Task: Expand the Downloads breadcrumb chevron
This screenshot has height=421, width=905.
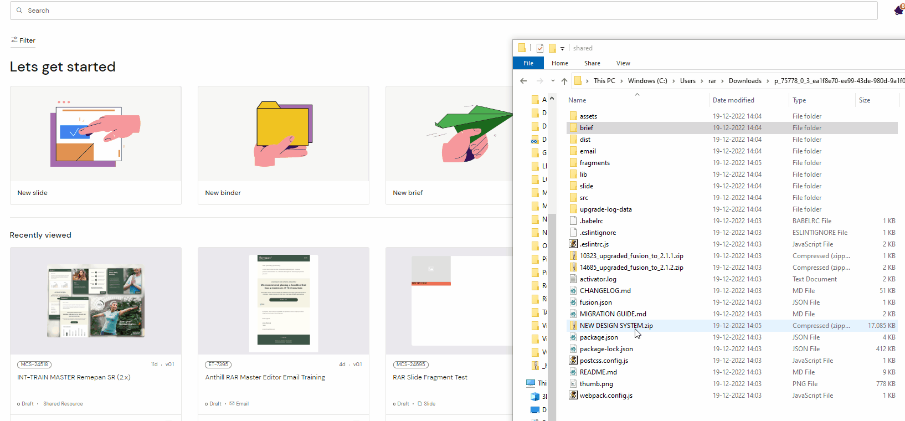Action: click(768, 81)
